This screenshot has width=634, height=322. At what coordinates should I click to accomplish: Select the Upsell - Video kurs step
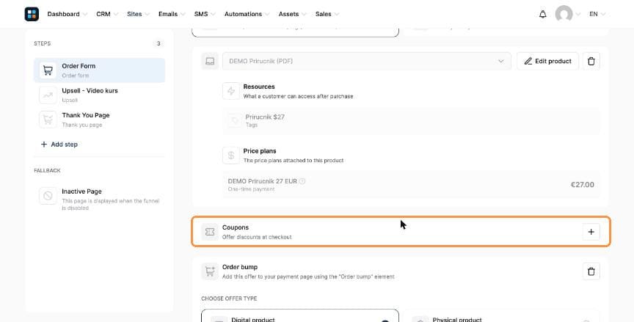coord(100,95)
